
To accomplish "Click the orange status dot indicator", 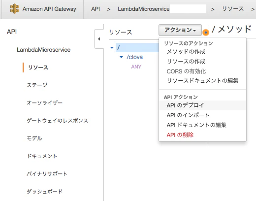I will point(206,33).
